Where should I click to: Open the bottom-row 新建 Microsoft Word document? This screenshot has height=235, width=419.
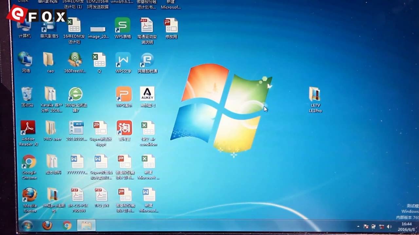point(149,200)
